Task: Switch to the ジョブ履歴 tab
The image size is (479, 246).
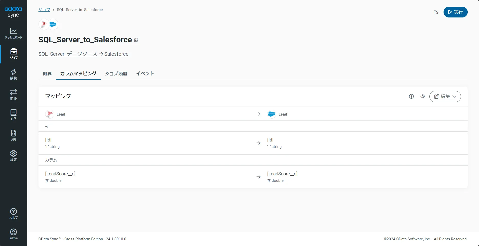Action: (x=116, y=74)
